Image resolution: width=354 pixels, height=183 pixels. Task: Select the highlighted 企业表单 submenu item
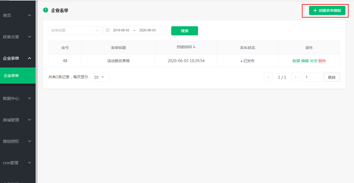point(18,76)
